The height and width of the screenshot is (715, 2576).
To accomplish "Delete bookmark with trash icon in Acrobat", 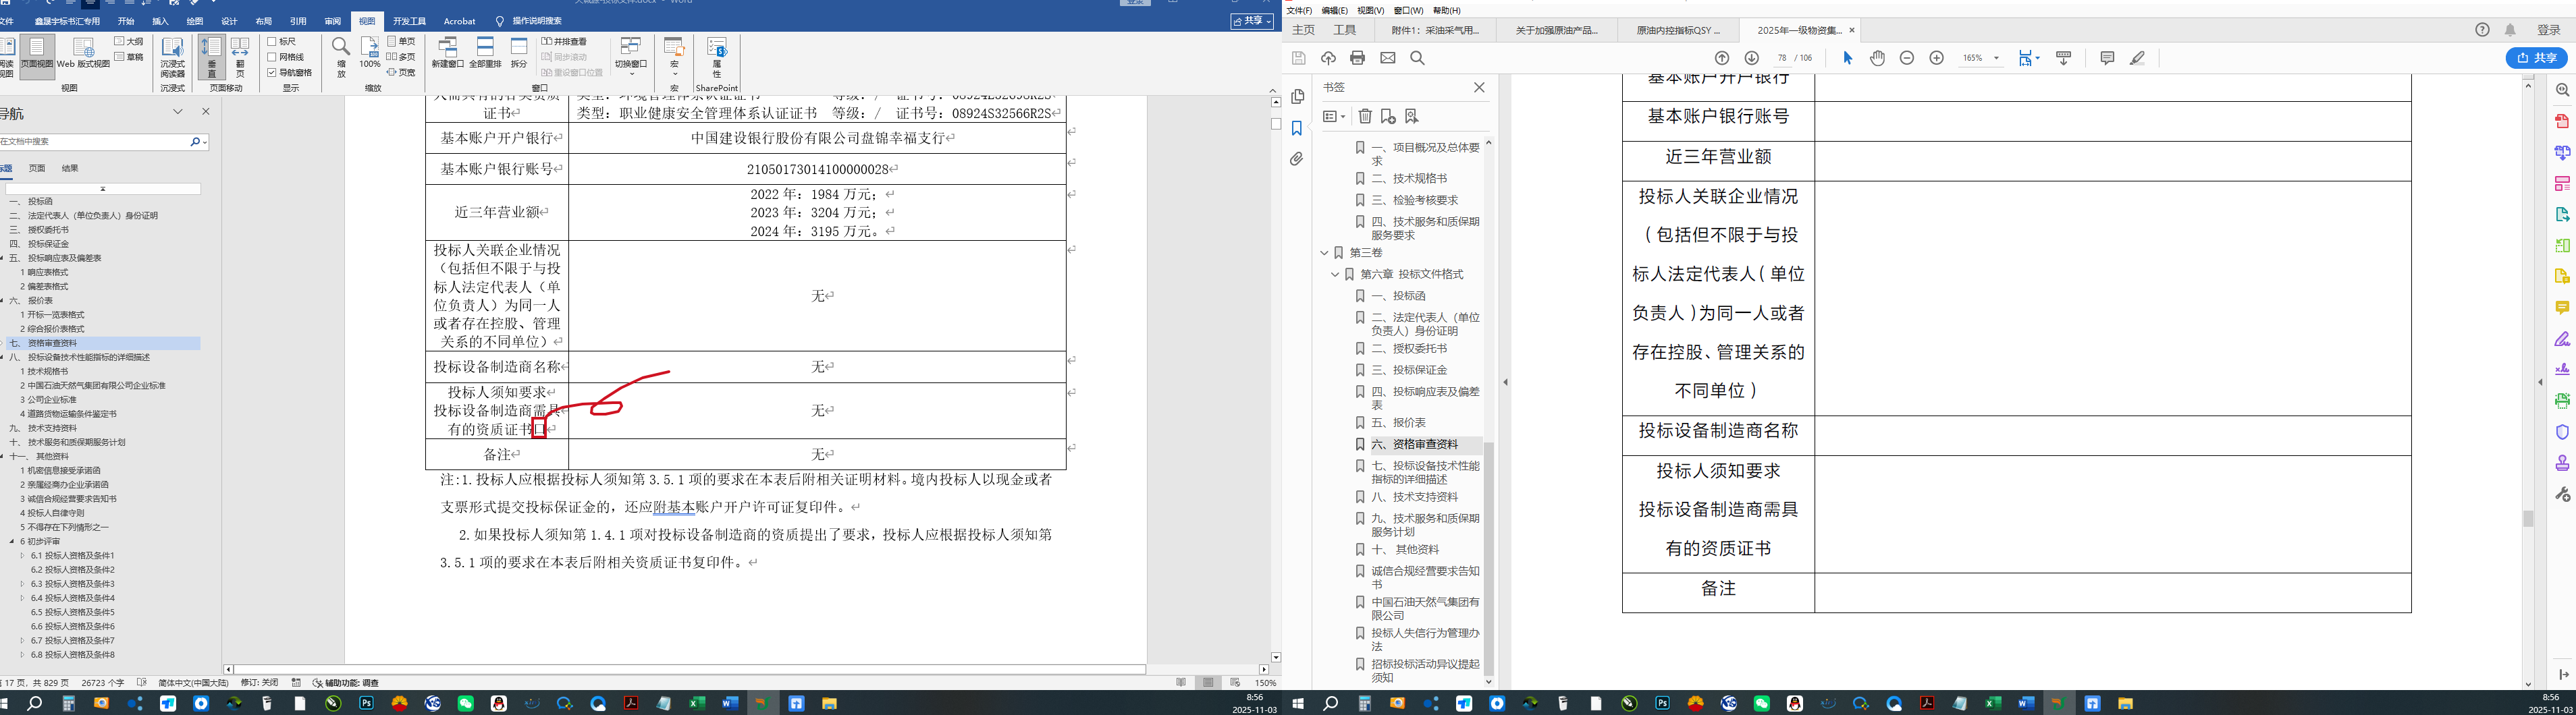I will click(1365, 117).
